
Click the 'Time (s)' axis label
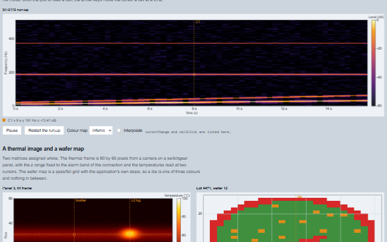(x=192, y=113)
